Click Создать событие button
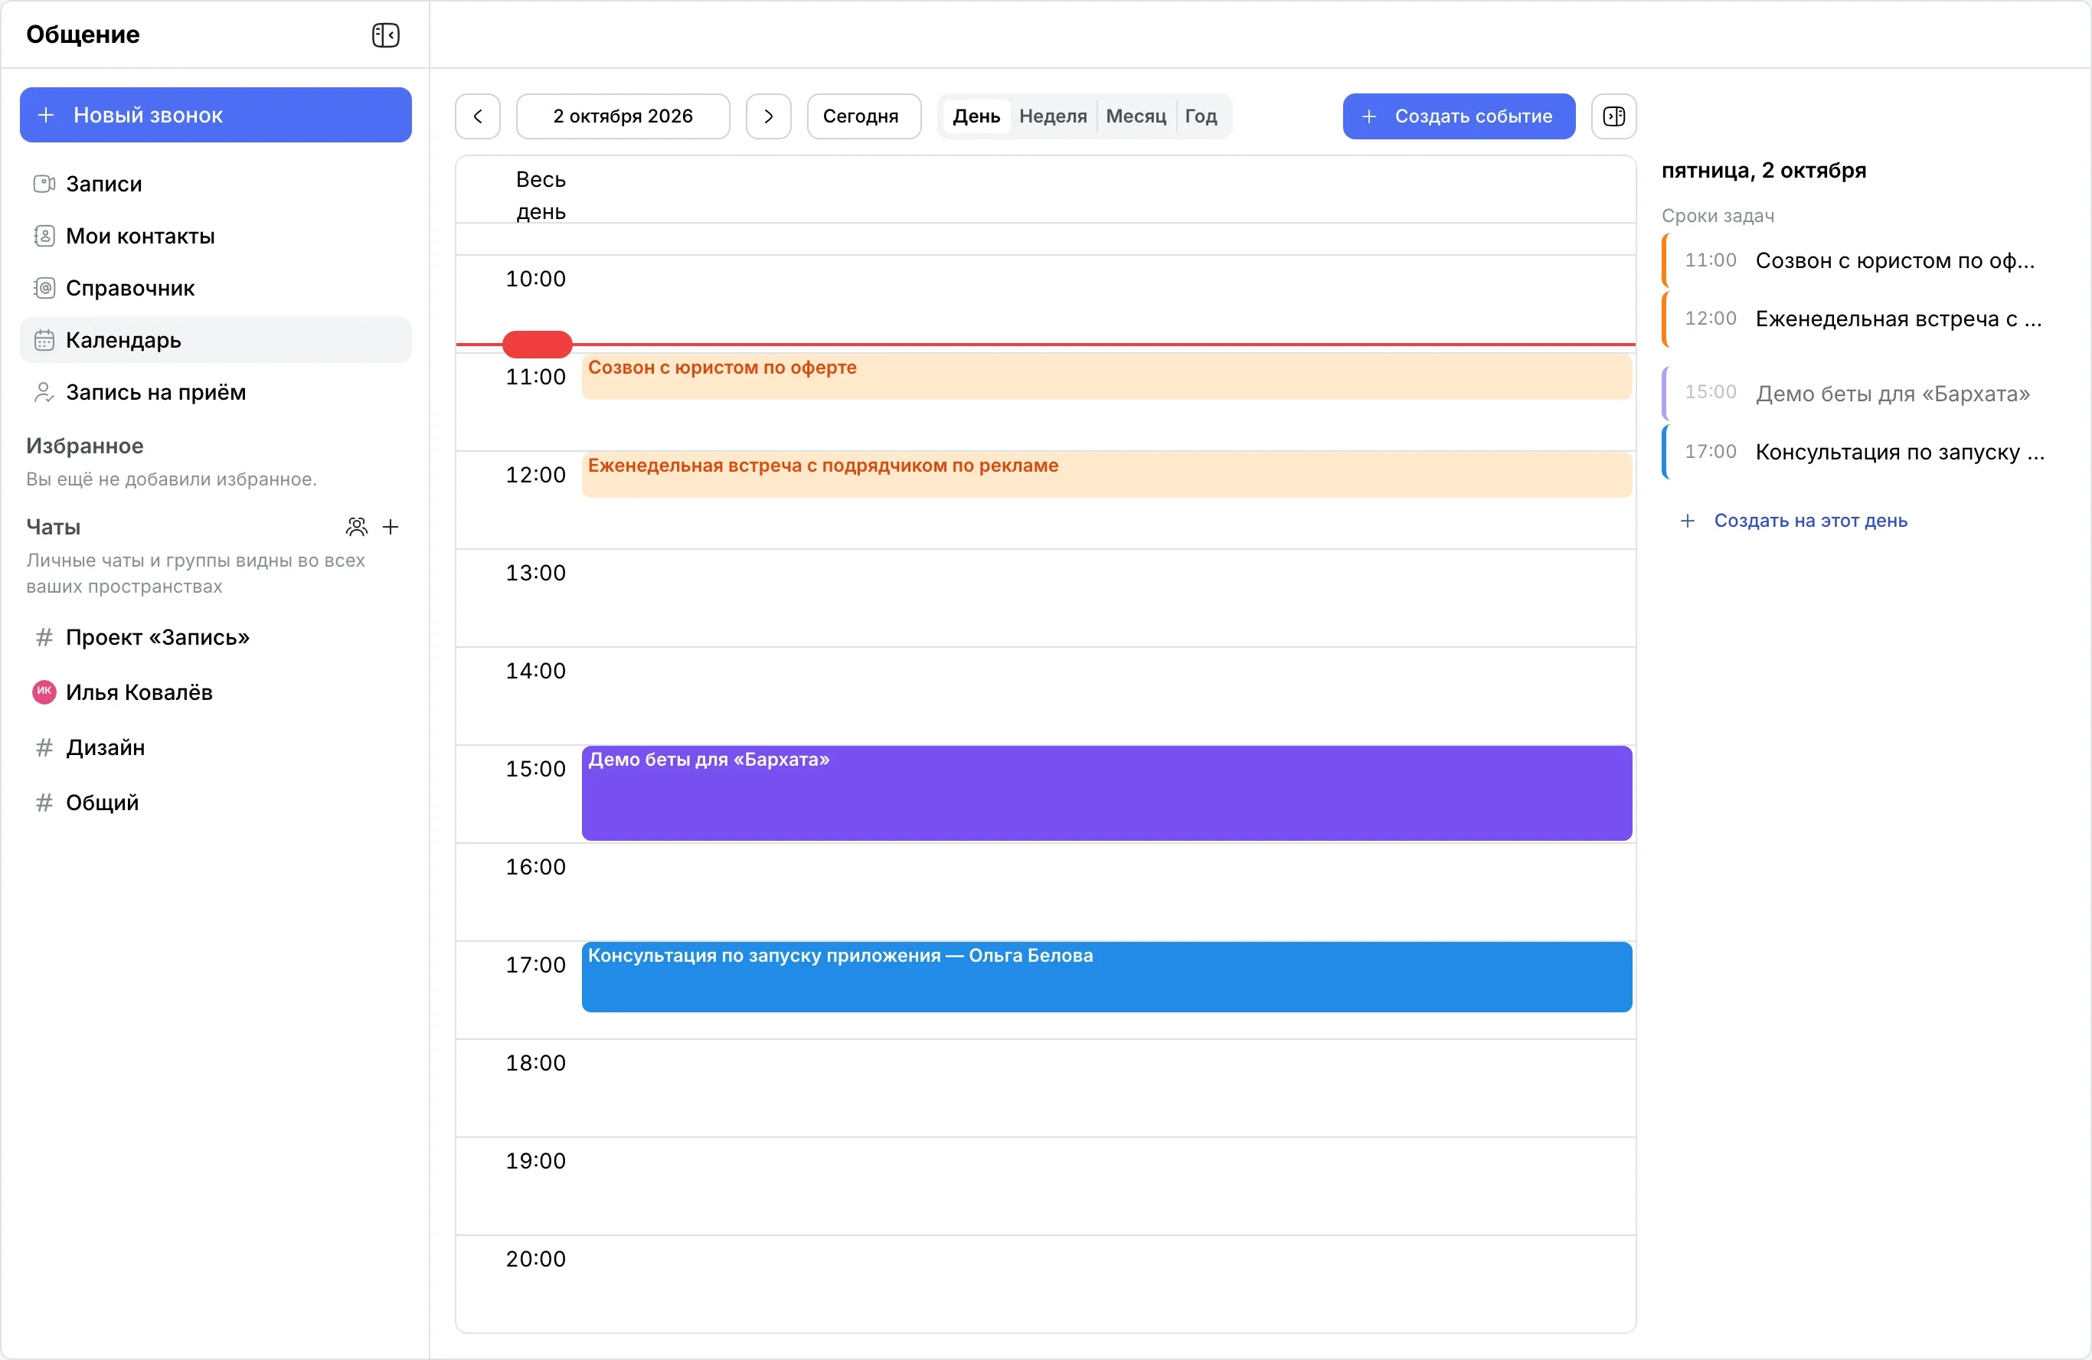Screen dimensions: 2092x1360 coord(1459,116)
